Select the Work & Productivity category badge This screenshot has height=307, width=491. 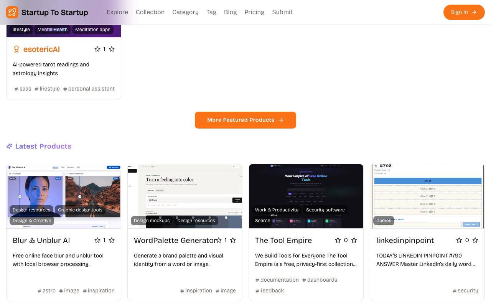click(x=277, y=210)
